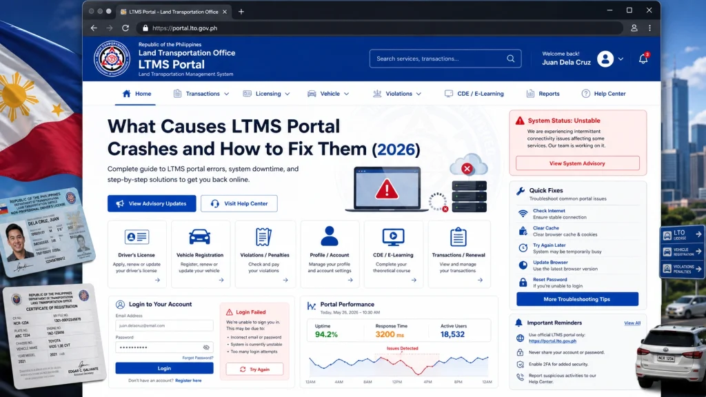Click Reset Password lock icon

point(523,282)
